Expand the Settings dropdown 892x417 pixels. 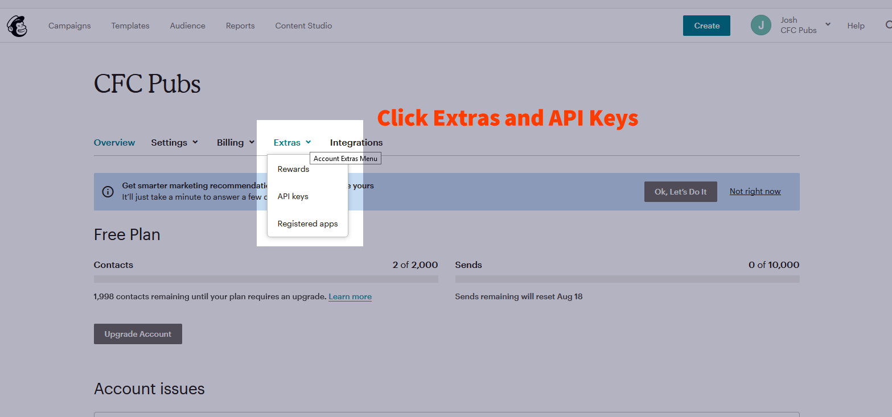pos(174,142)
